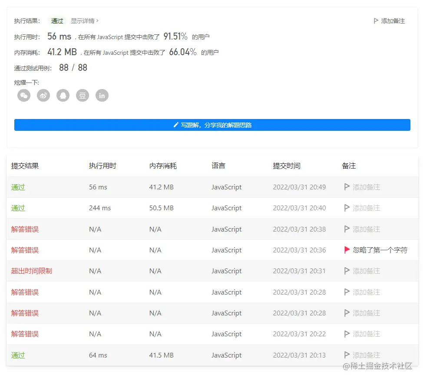This screenshot has height=381, width=423.
Task: Click the 2022/03/31 20:31 timestamp
Action: coord(299,271)
